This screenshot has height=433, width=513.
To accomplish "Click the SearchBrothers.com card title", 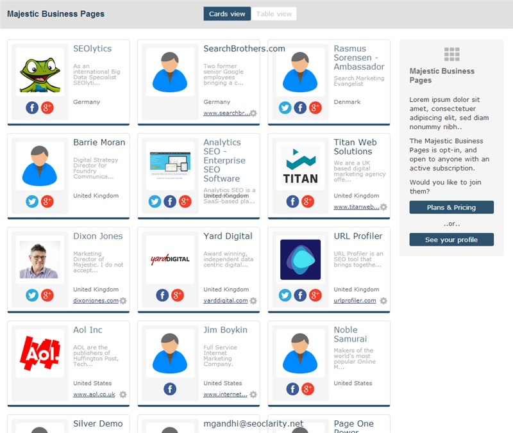I will [244, 49].
